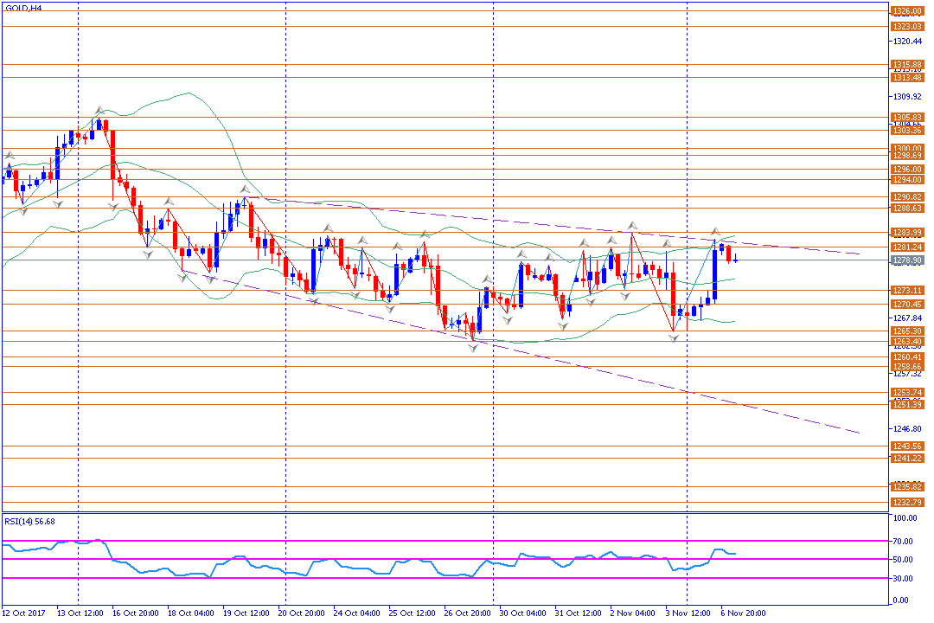Click the RSI 30.00 oversold level label

coord(903,578)
